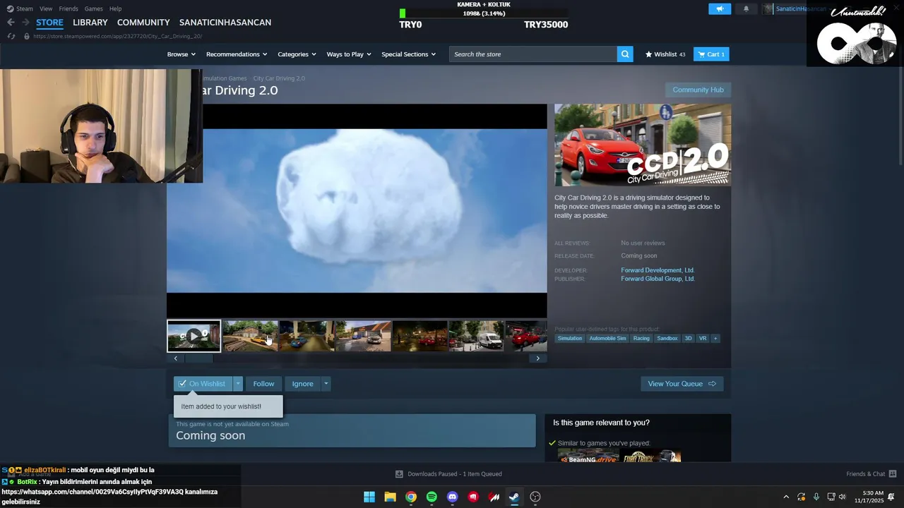
Task: Open Forward Development, Ltd. developer link
Action: (658, 270)
